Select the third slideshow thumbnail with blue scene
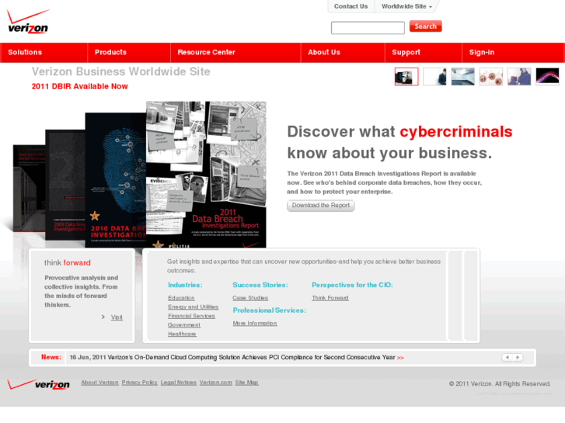 coord(462,77)
